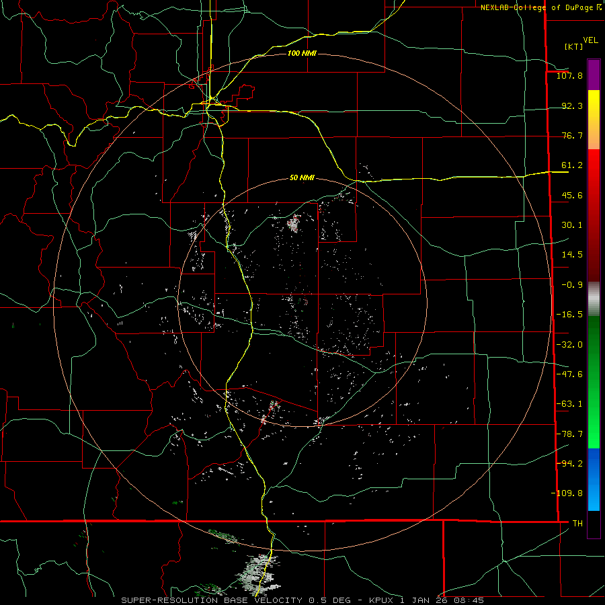Select the -32.0 legend value
Viewport: 605px width, 605px height.
pyautogui.click(x=569, y=345)
